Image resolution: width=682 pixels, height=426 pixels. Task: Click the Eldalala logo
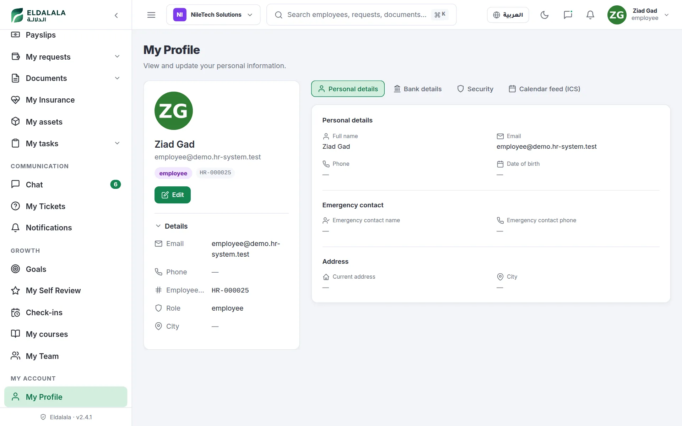tap(38, 15)
